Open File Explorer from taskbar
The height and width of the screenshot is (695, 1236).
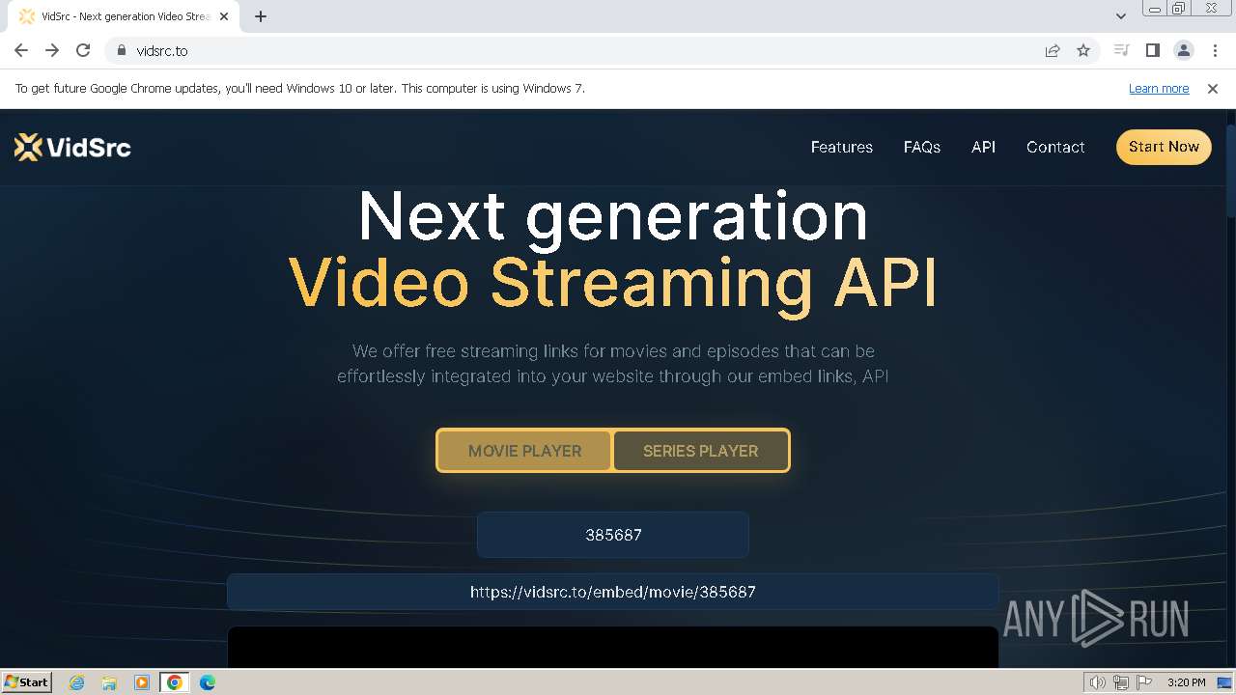(x=109, y=682)
